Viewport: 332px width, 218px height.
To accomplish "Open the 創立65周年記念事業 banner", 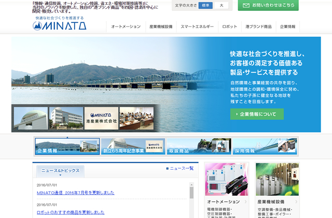I will pos(133,146).
